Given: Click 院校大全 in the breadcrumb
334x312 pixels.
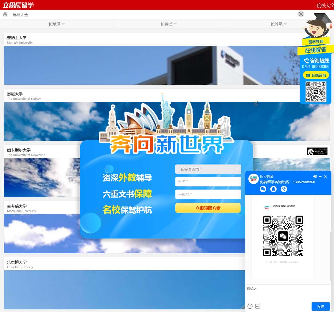Looking at the screenshot, I should click(20, 15).
